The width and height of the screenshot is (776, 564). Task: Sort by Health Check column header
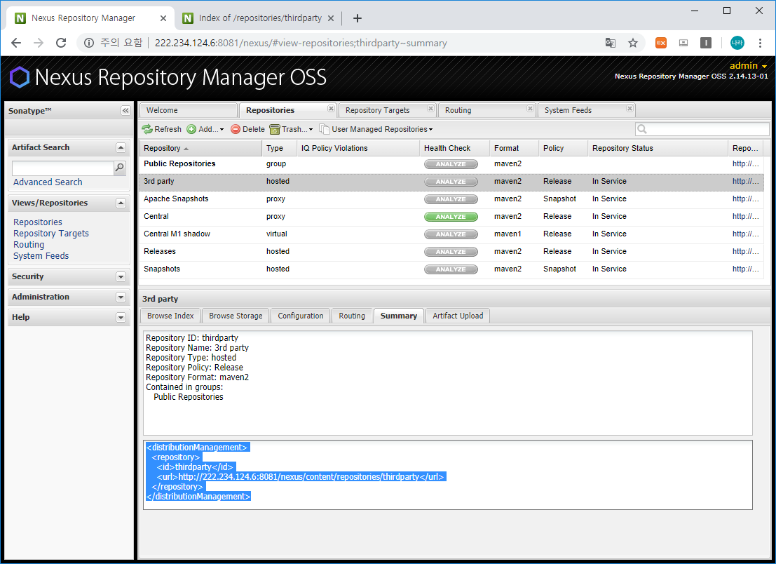pyautogui.click(x=454, y=148)
